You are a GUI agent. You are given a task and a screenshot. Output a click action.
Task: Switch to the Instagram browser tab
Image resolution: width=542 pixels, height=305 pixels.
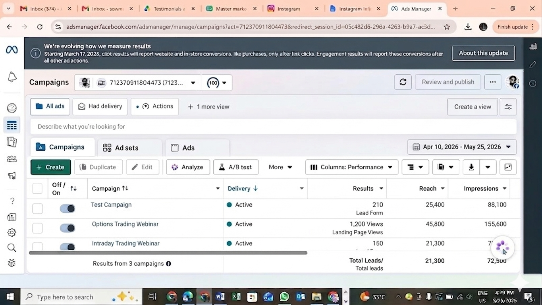point(293,8)
